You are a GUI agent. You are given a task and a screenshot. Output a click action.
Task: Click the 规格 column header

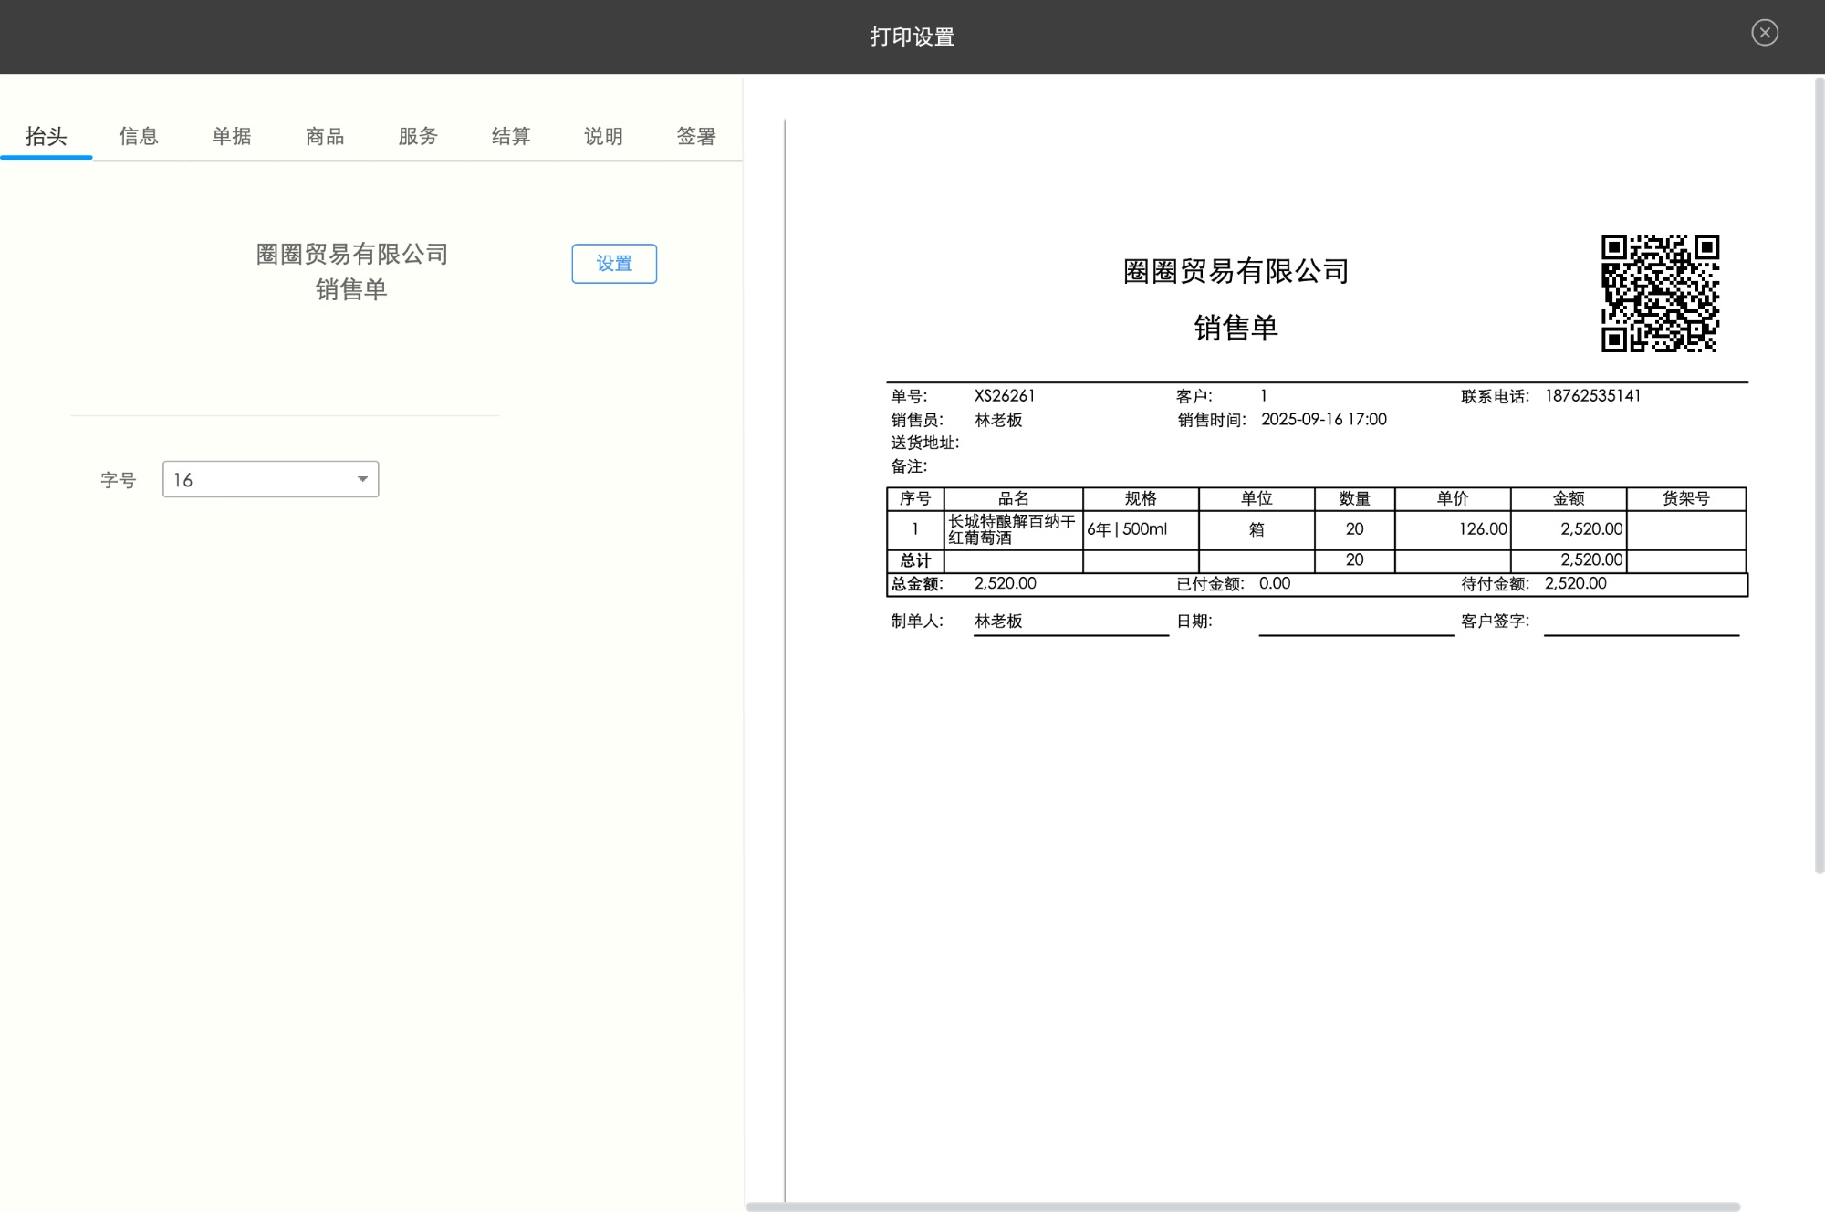1141,498
